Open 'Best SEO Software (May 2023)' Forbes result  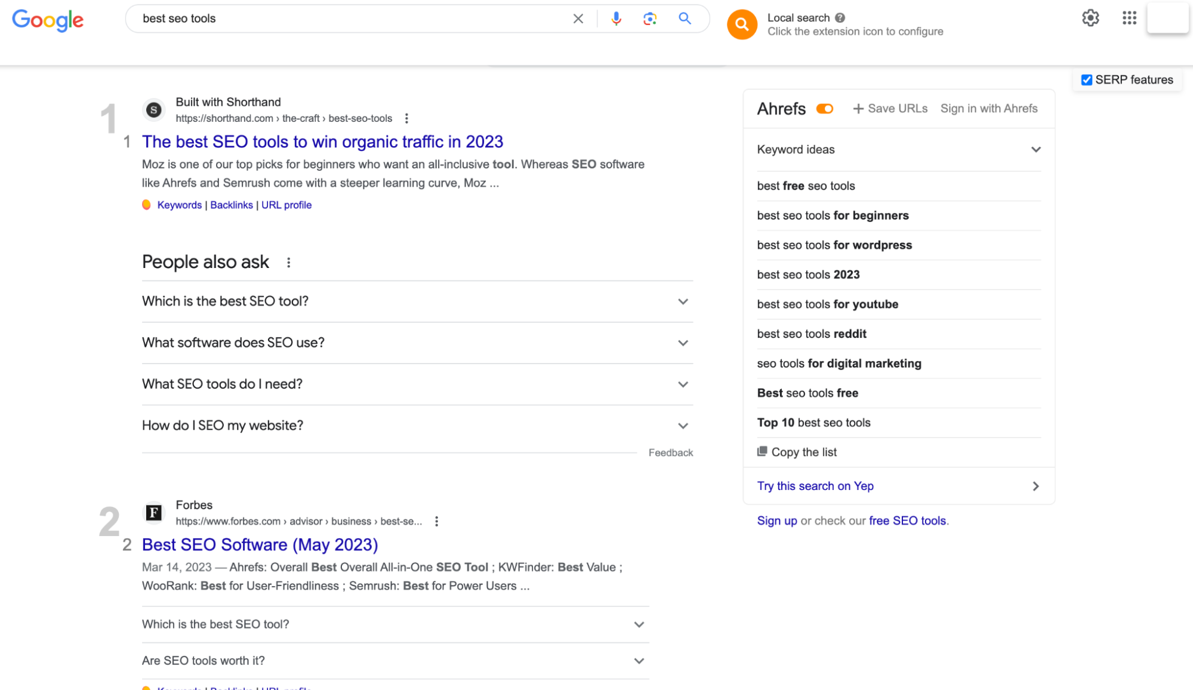(x=260, y=545)
